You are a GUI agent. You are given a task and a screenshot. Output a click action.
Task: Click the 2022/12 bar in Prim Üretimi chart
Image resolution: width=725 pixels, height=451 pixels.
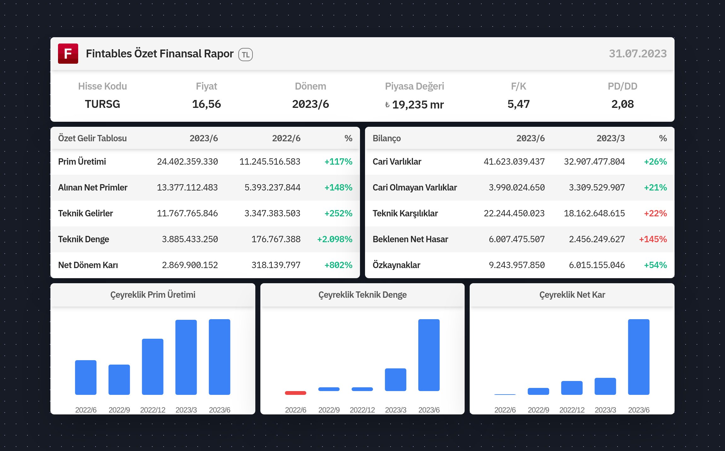[153, 366]
